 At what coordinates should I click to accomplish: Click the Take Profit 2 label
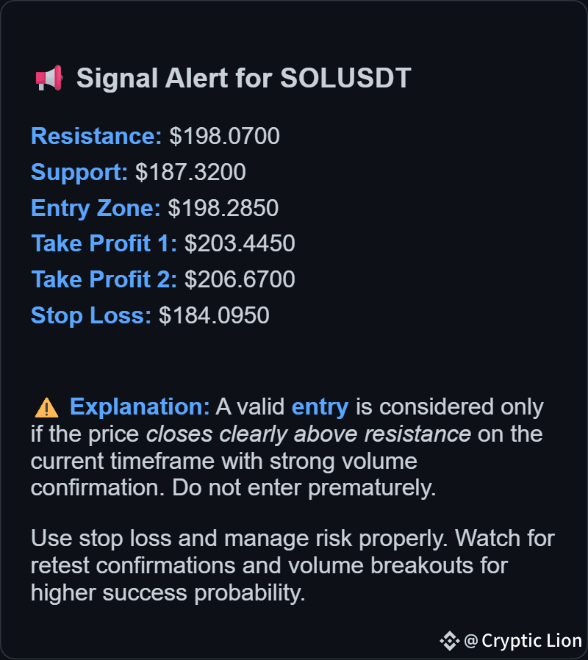tap(104, 279)
